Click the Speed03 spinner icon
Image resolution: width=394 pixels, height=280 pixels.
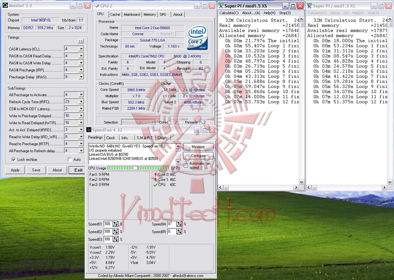point(115,239)
